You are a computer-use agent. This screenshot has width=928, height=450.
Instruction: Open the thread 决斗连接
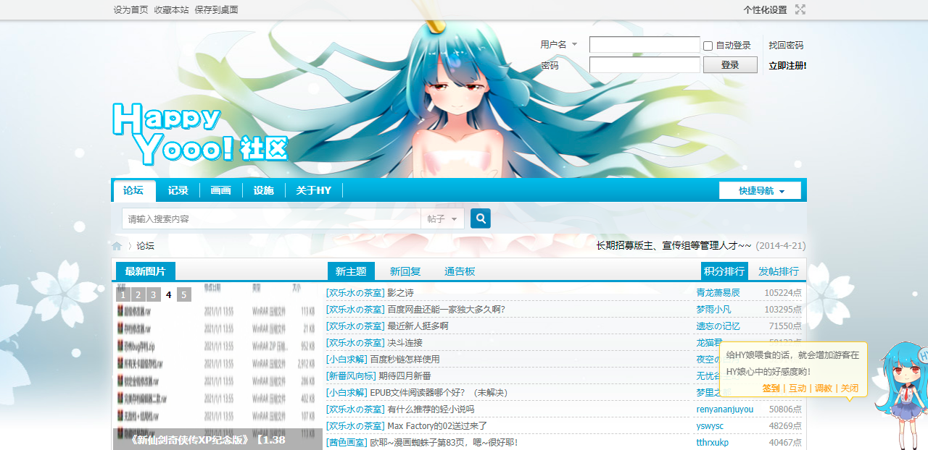[x=405, y=343]
